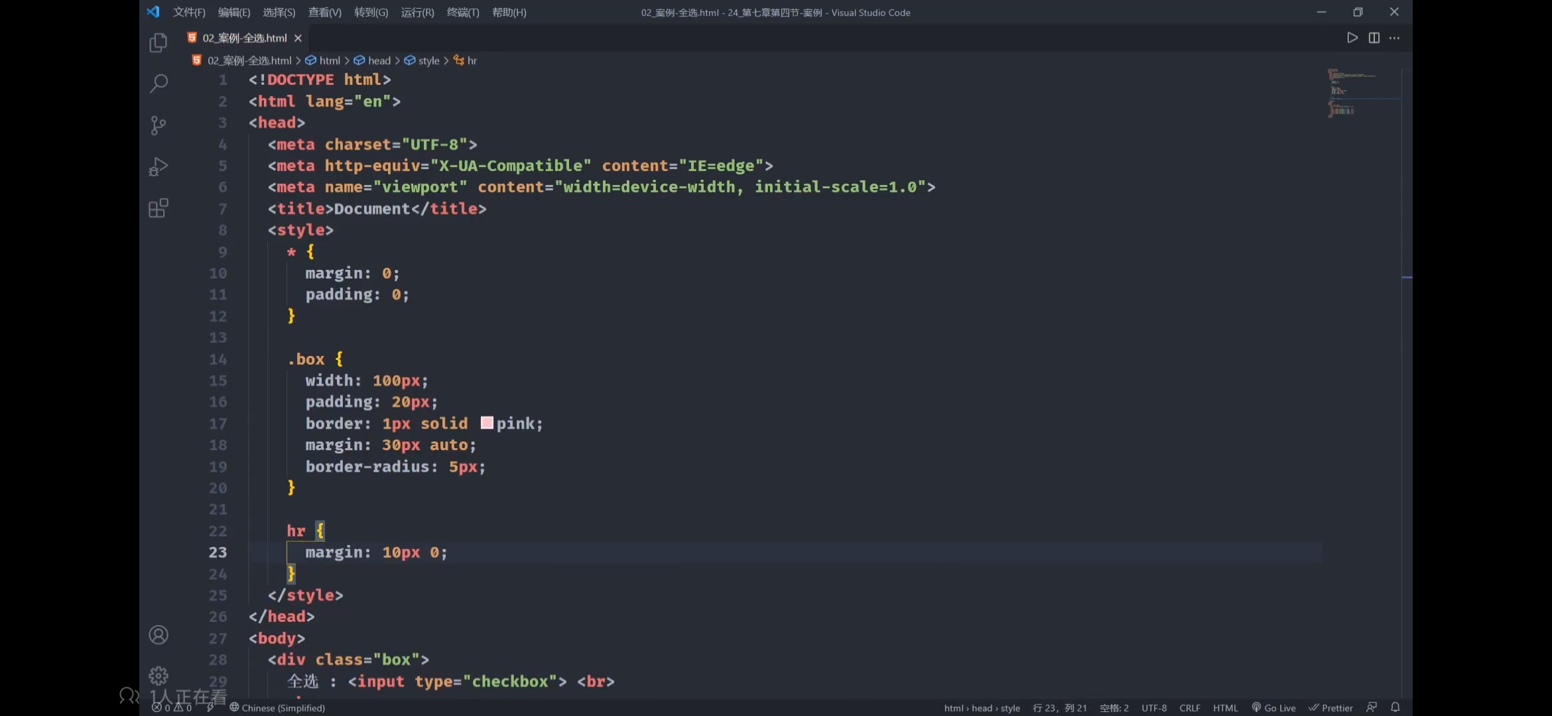Open the Manage settings gear
The height and width of the screenshot is (716, 1552).
[159, 676]
